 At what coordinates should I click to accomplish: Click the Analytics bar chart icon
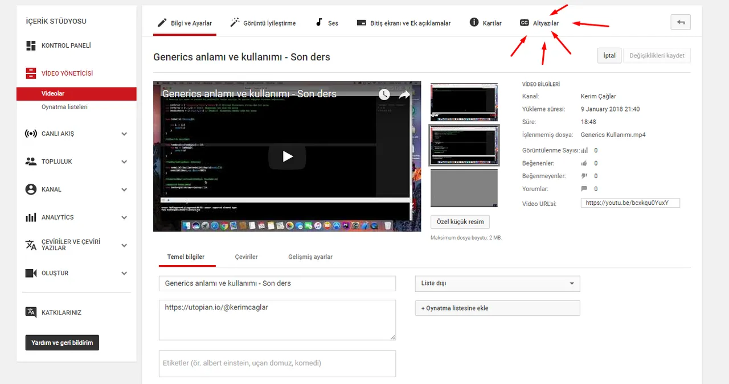(x=31, y=217)
